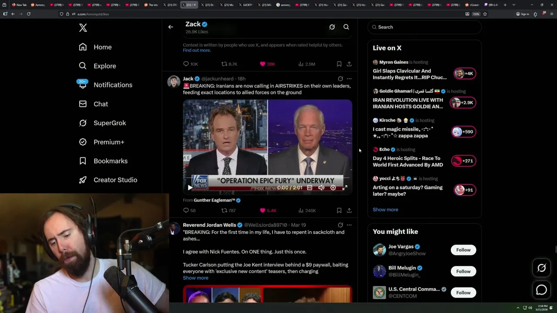Open more options on Jordan Wells post
The image size is (557, 313).
[x=349, y=225]
